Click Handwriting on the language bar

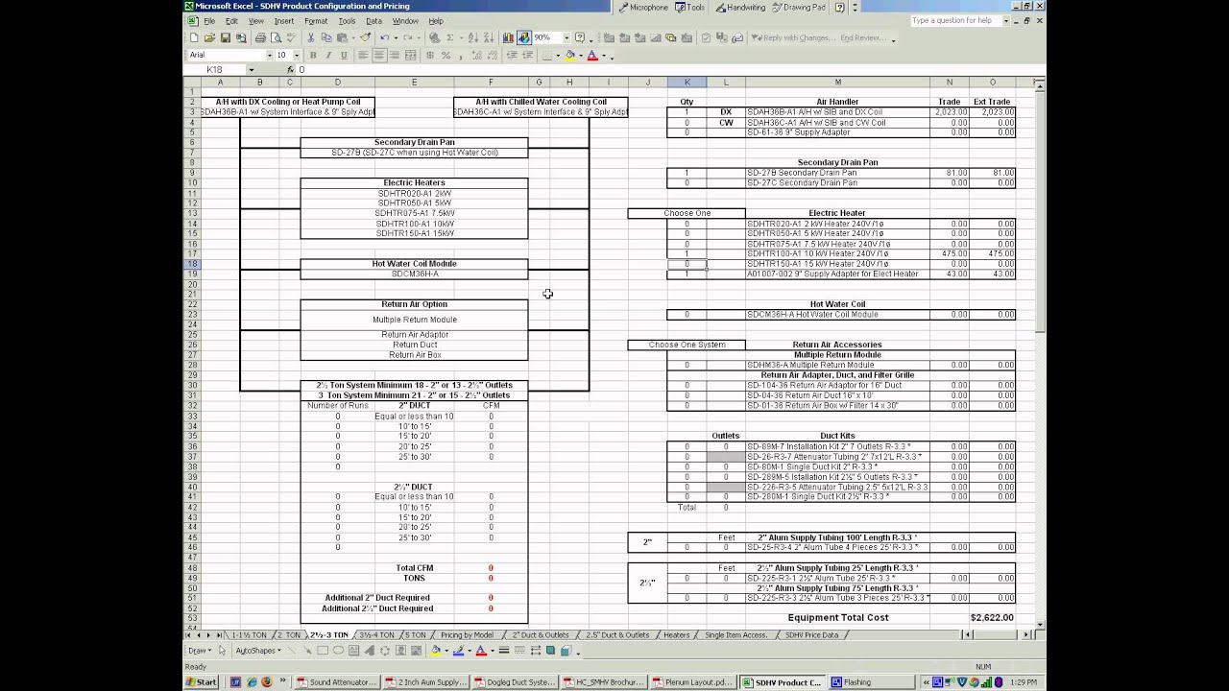[739, 7]
